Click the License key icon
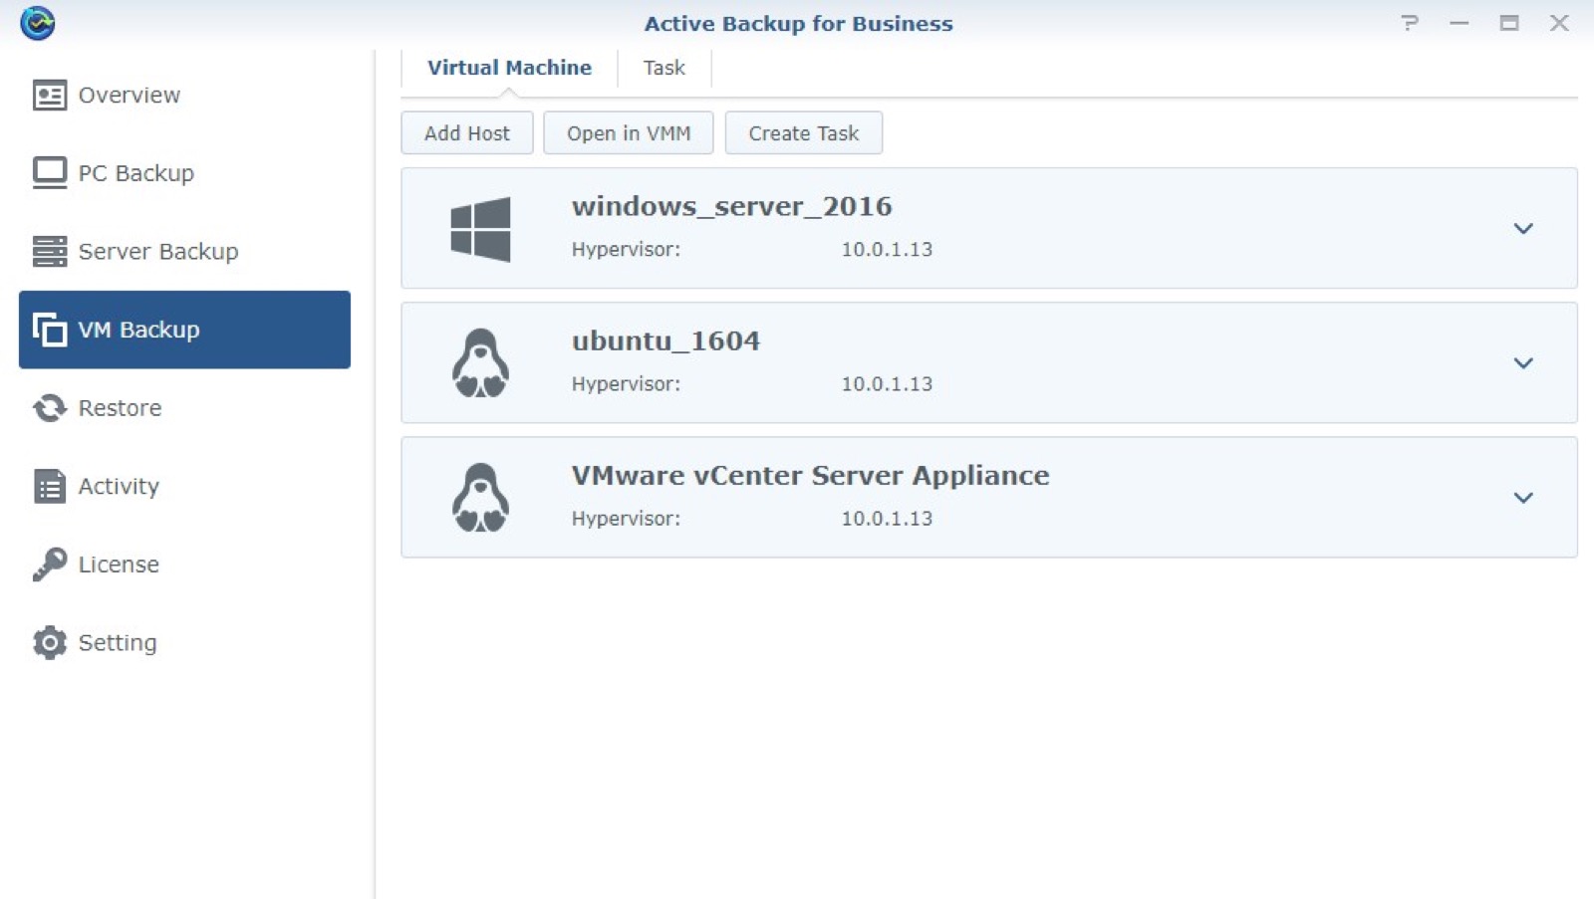 pos(49,564)
